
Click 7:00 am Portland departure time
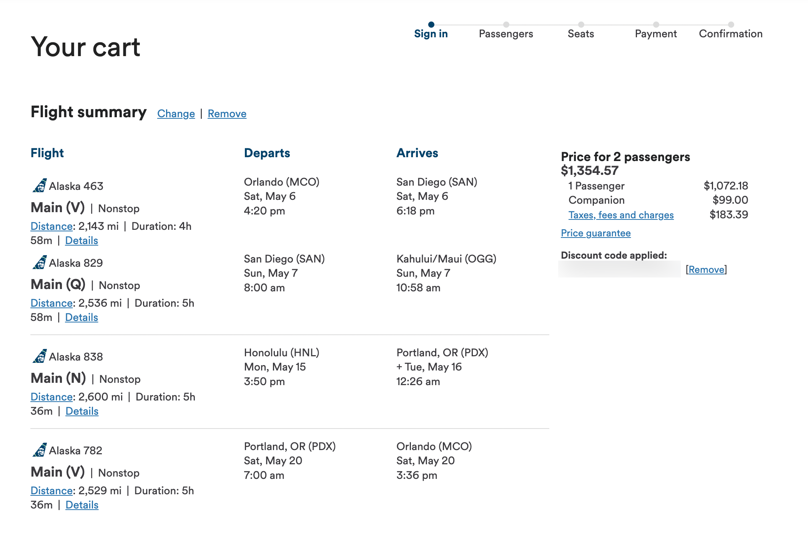(264, 475)
